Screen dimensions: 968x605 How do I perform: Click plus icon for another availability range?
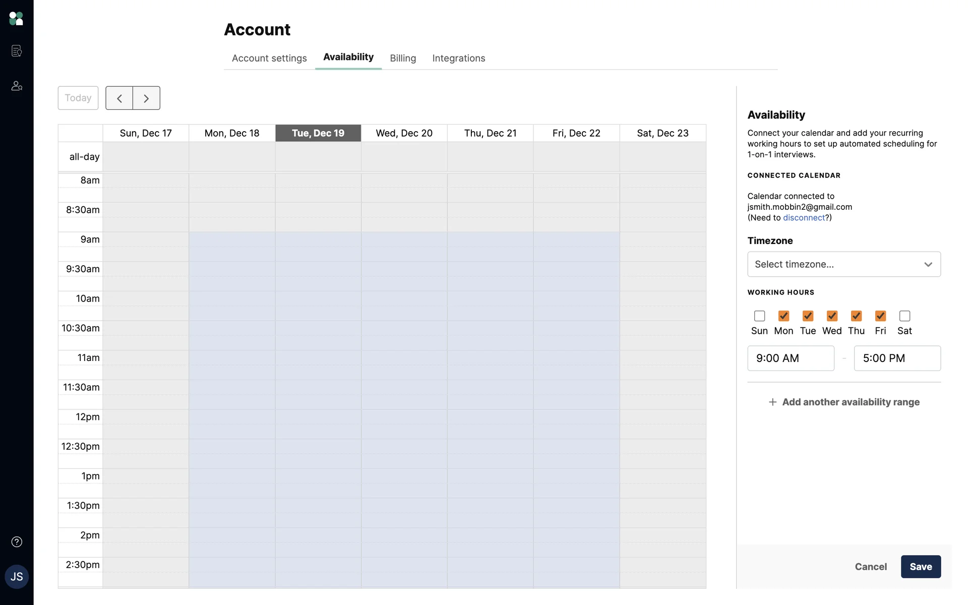[x=772, y=402]
